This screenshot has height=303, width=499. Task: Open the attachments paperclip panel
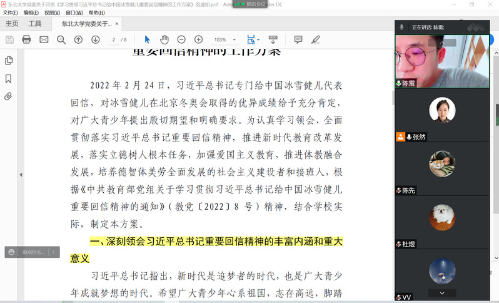pyautogui.click(x=9, y=96)
